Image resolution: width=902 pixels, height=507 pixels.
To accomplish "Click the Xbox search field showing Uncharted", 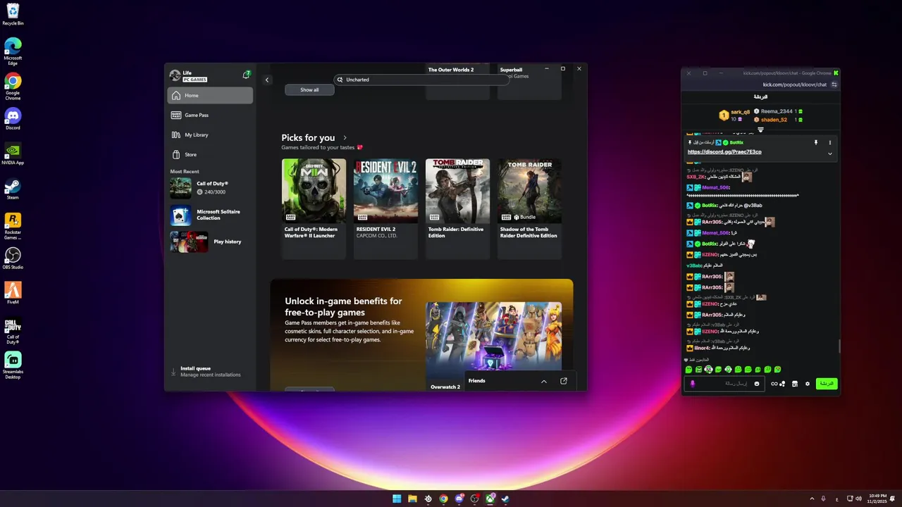I will [x=421, y=80].
